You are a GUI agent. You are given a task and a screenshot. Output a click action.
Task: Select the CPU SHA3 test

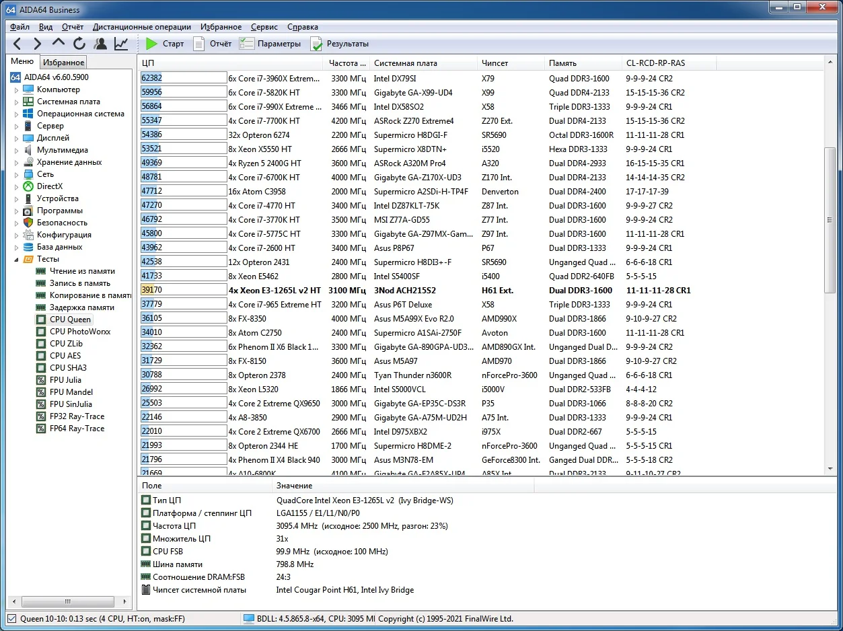point(68,368)
